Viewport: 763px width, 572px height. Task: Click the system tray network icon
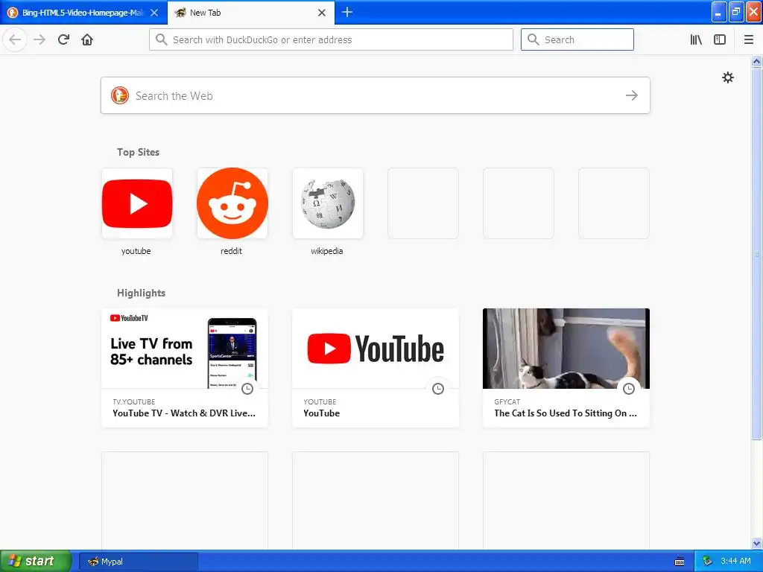pyautogui.click(x=707, y=562)
